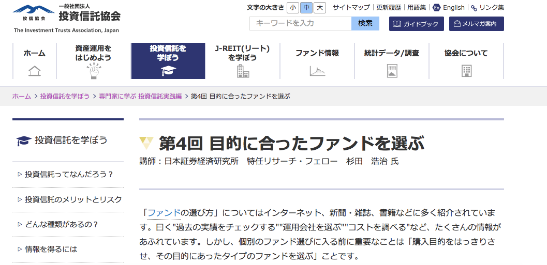The image size is (547, 265).
Task: Click page title 第4回 目的に合ったファンドを選ぶ
Action: (x=292, y=144)
